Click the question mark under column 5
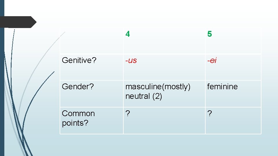Screen dimensions: 278x156 click(x=209, y=114)
